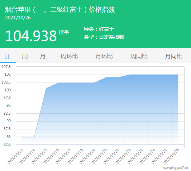Select the 2021/10/20 data point on chart
191x171 pixels.
click(x=106, y=77)
